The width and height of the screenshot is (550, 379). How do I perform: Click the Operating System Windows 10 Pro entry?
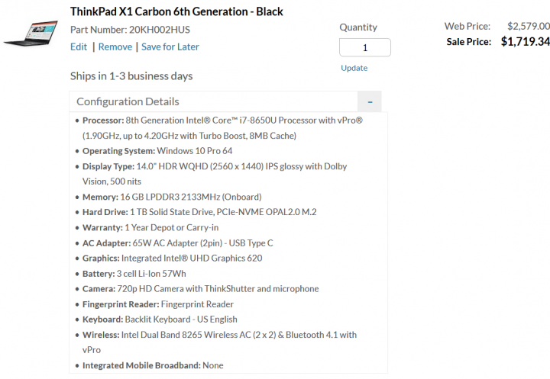tap(157, 151)
